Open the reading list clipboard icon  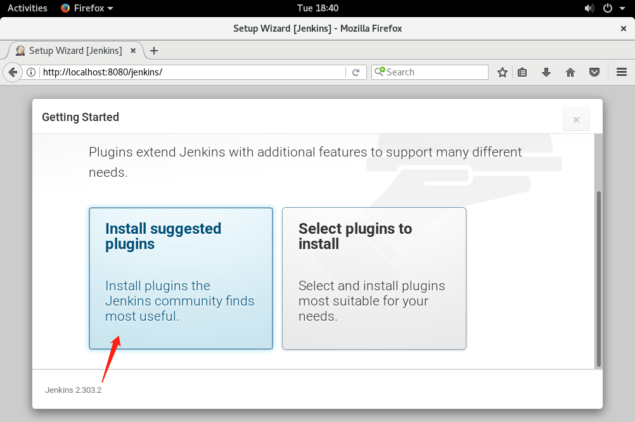click(522, 72)
